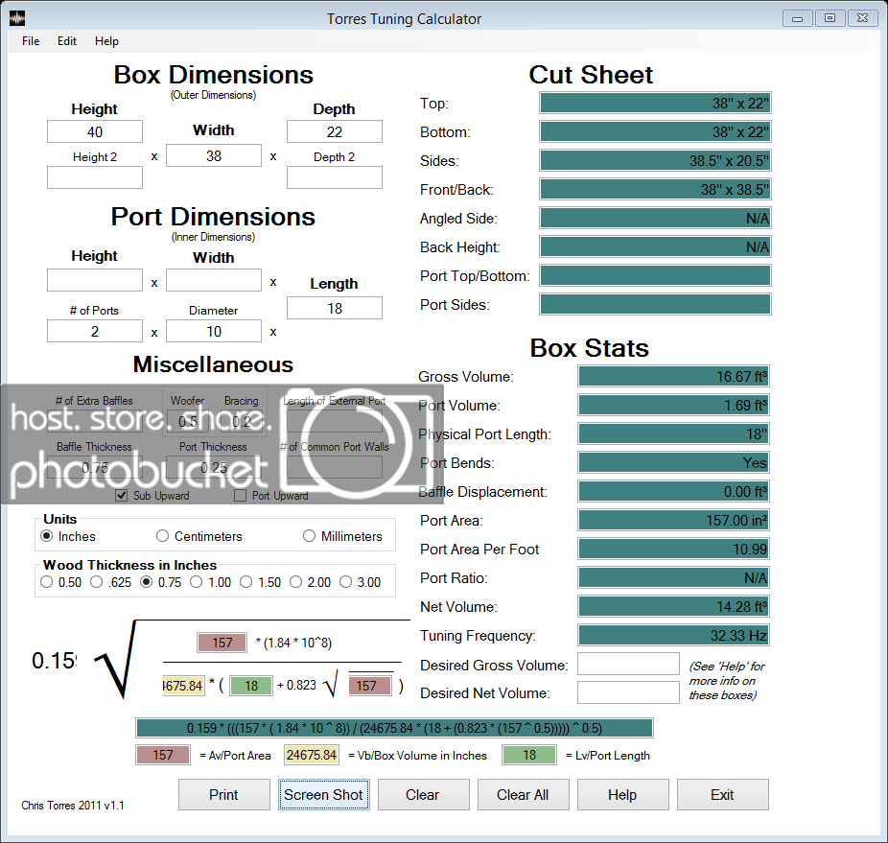Click the box Width field showing 38
Screen dimensions: 888x843
pos(214,155)
